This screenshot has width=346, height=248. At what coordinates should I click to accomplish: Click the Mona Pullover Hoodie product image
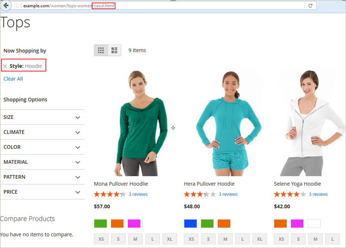coord(135,123)
